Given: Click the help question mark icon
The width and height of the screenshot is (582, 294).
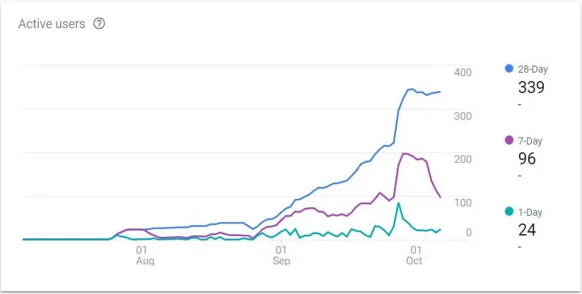Looking at the screenshot, I should 99,24.
